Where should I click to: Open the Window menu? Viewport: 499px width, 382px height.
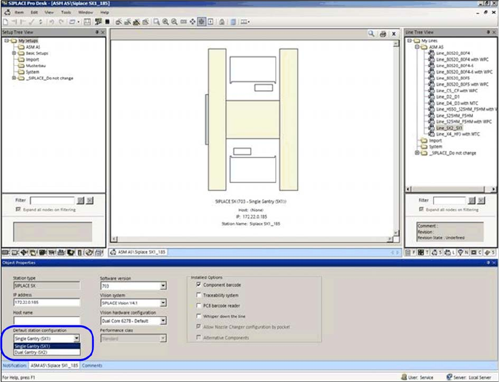[85, 12]
